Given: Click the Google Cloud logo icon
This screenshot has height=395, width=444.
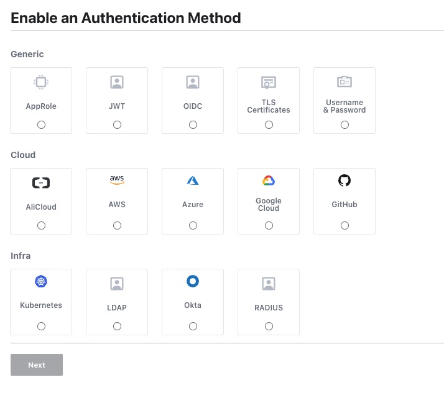Looking at the screenshot, I should pyautogui.click(x=269, y=180).
